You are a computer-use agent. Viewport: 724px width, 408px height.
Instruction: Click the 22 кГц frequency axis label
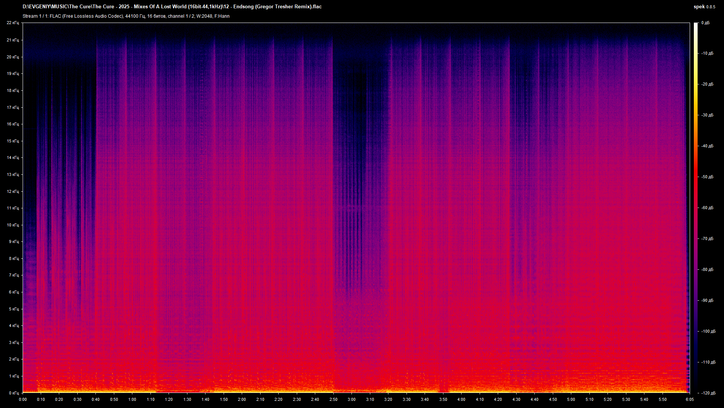pyautogui.click(x=13, y=23)
